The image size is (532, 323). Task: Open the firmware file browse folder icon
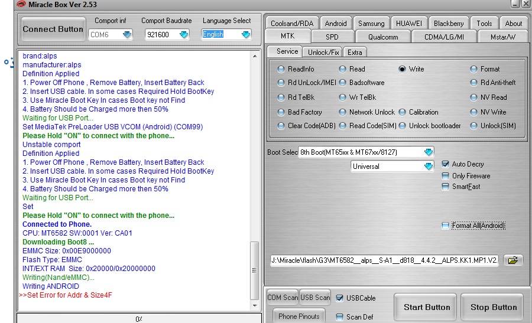coord(512,260)
